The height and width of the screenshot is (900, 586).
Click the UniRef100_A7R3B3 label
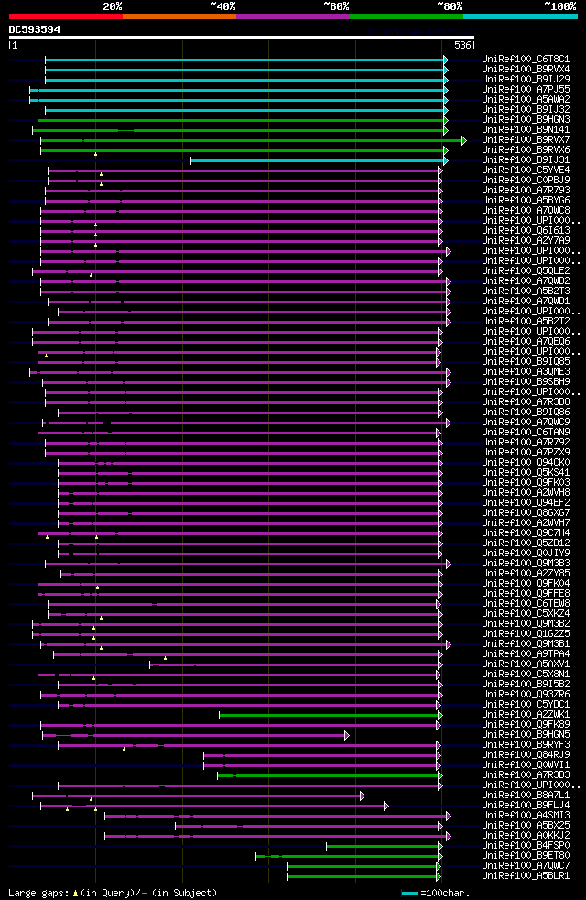click(526, 775)
